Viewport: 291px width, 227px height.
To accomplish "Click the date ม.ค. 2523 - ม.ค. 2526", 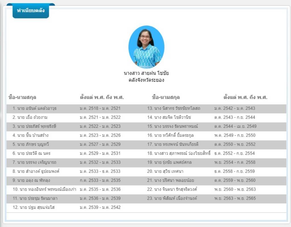I will [100, 135].
